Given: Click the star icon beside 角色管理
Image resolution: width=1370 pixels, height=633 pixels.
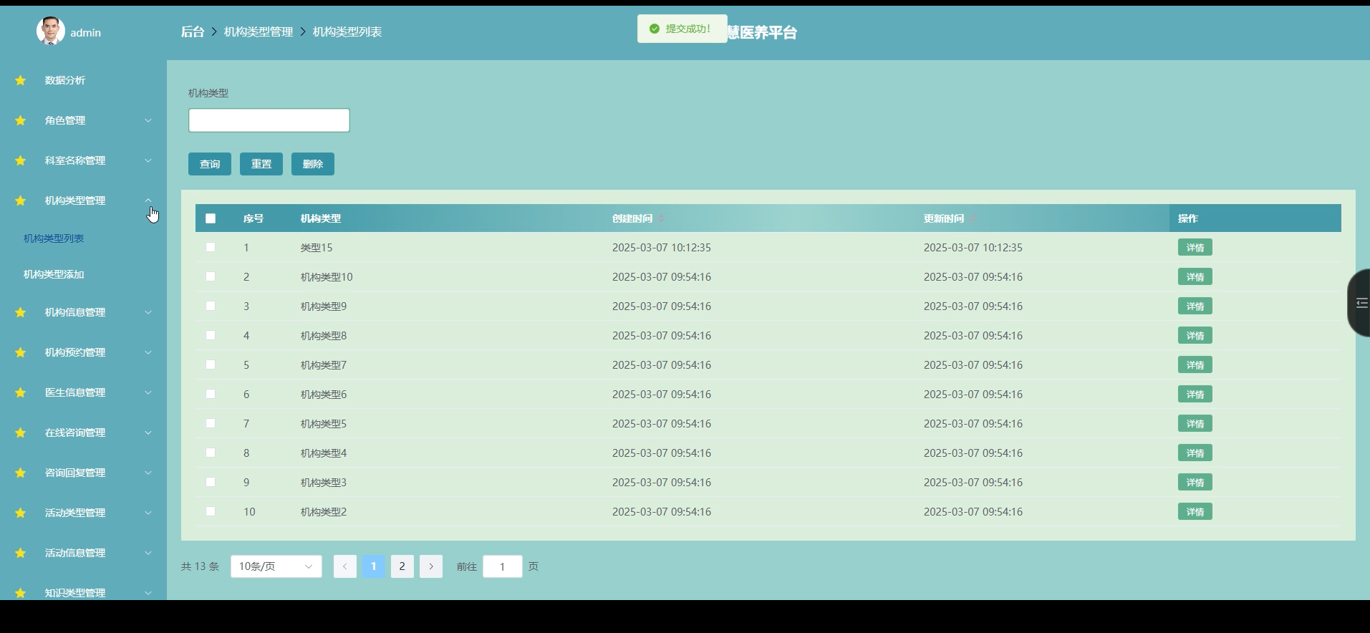Looking at the screenshot, I should 21,120.
